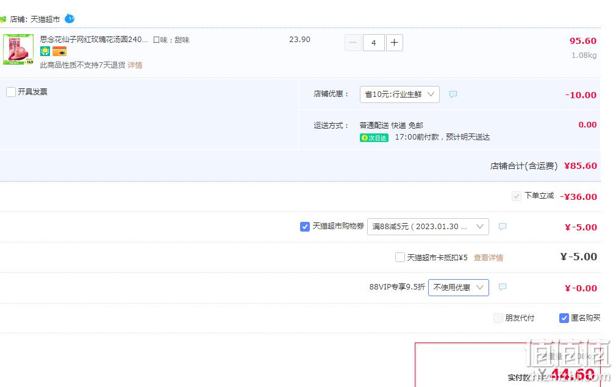Viewport: 616px width, 387px height.
Task: Select the 17:00前付款，预计明天送达 text
Action: click(442, 137)
